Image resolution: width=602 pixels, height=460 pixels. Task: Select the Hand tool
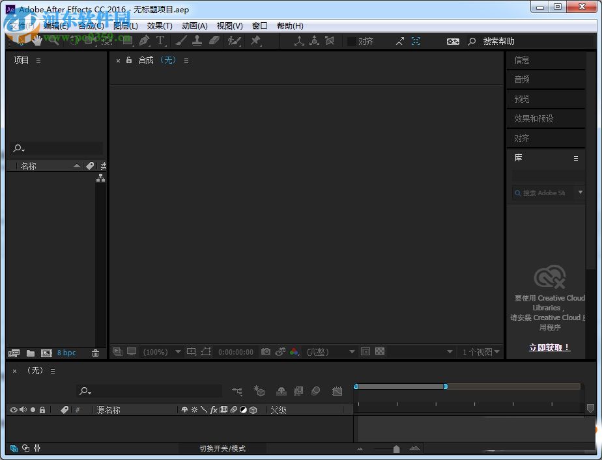(x=37, y=40)
